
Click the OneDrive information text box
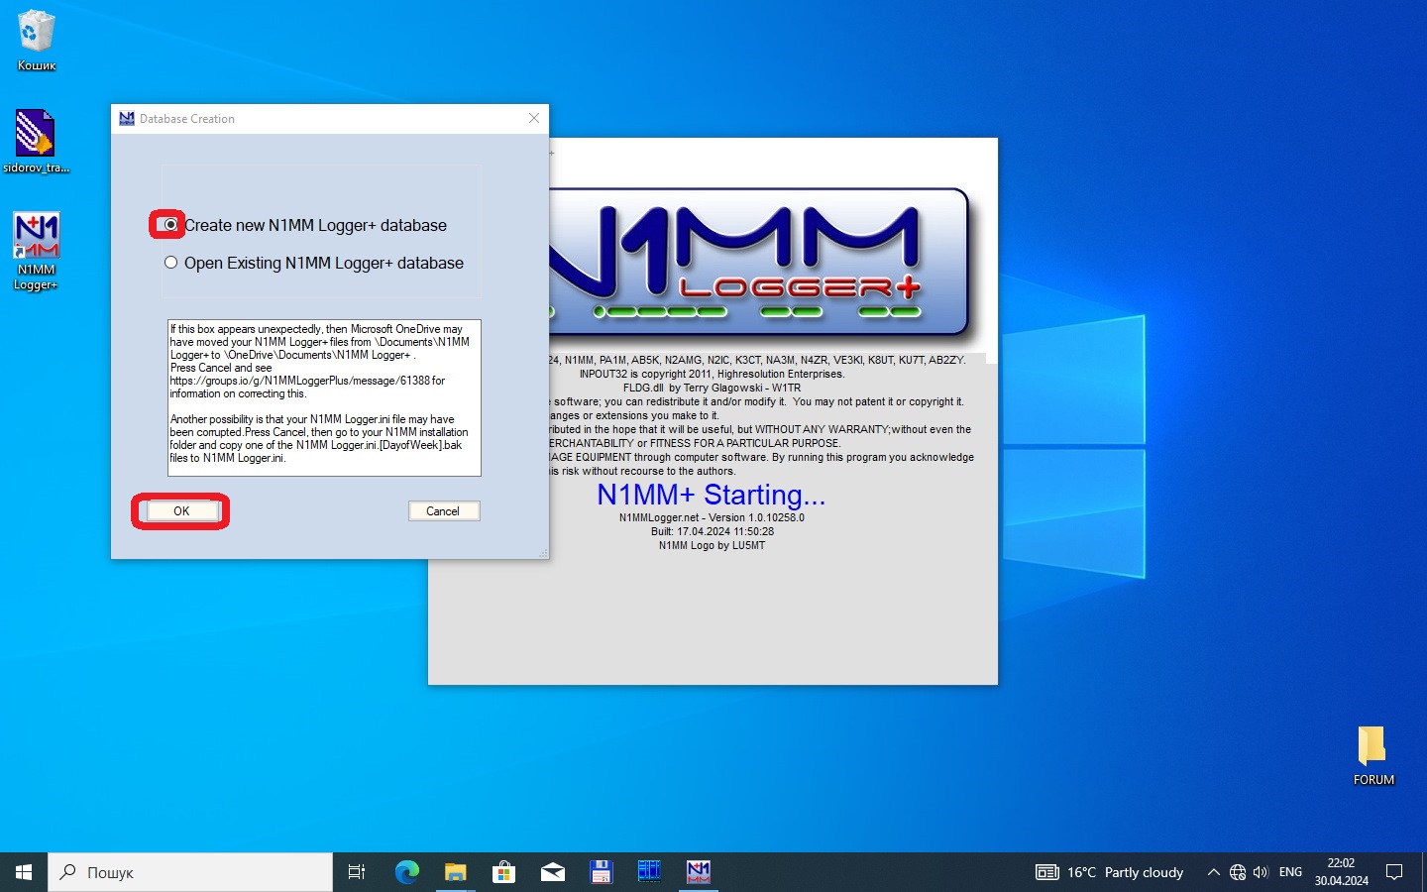coord(324,397)
